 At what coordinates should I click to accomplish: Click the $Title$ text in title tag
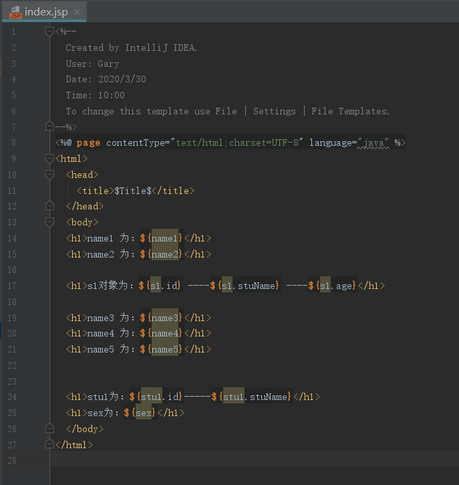tap(133, 191)
